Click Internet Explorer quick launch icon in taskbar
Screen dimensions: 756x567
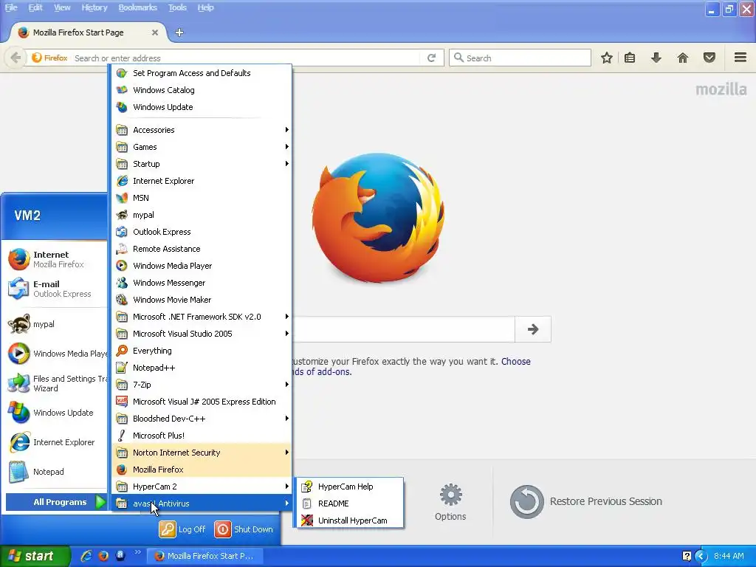tap(86, 556)
